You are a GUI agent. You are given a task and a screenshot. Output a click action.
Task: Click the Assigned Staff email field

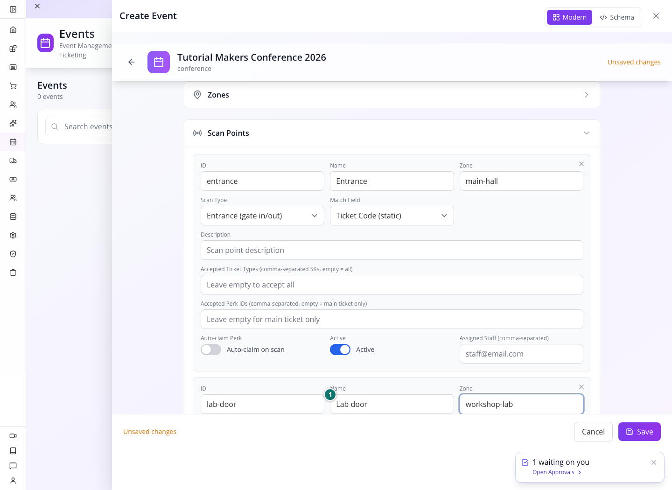click(521, 354)
